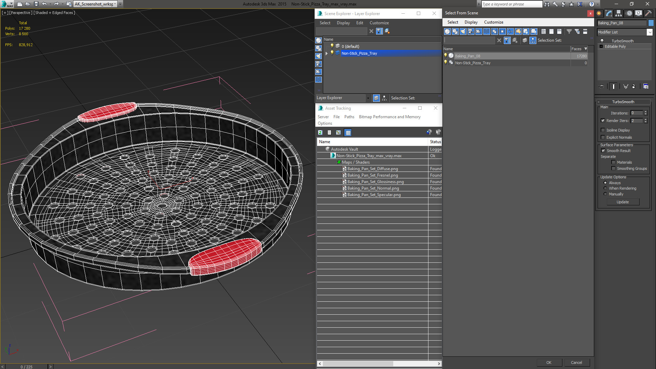Enable Separate by Materials checkbox
Screen dimensions: 656x369
613,162
